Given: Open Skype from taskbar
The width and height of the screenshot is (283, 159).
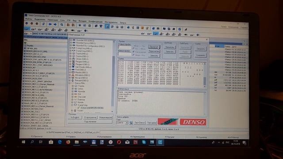Looking at the screenshot, I should coord(144,142).
